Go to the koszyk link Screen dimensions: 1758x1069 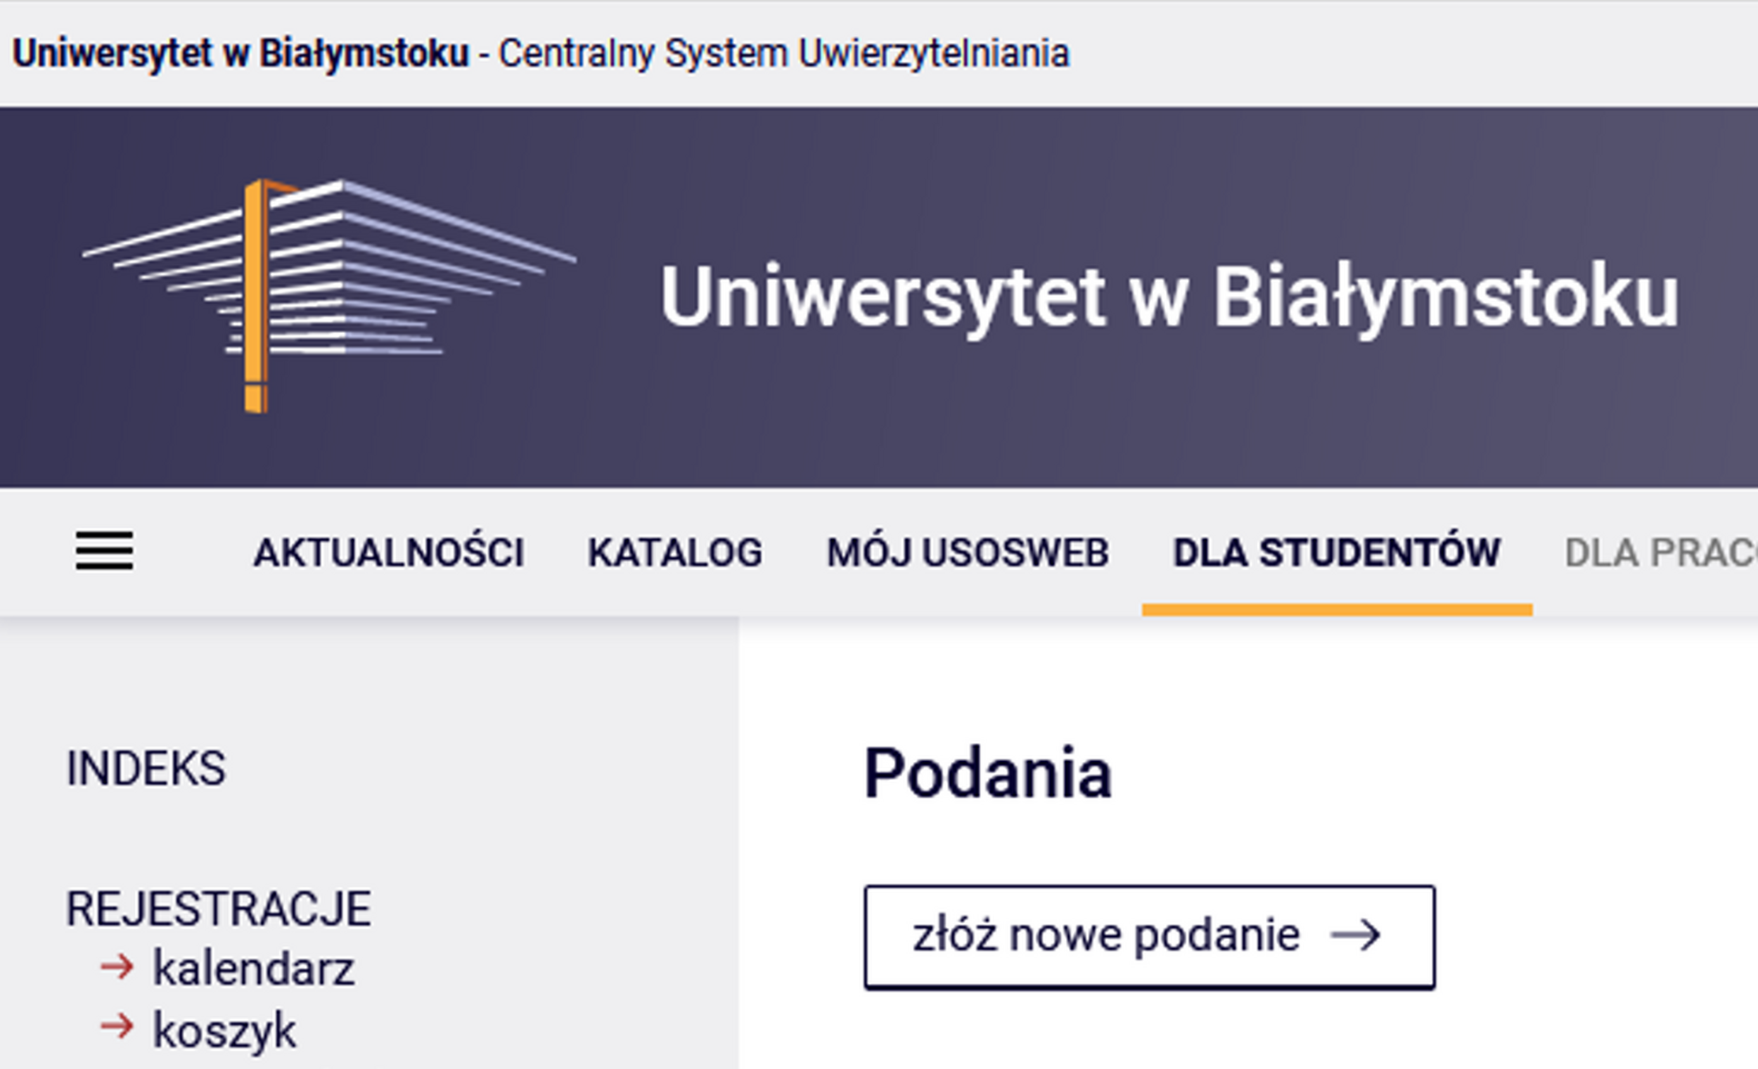tap(224, 1030)
